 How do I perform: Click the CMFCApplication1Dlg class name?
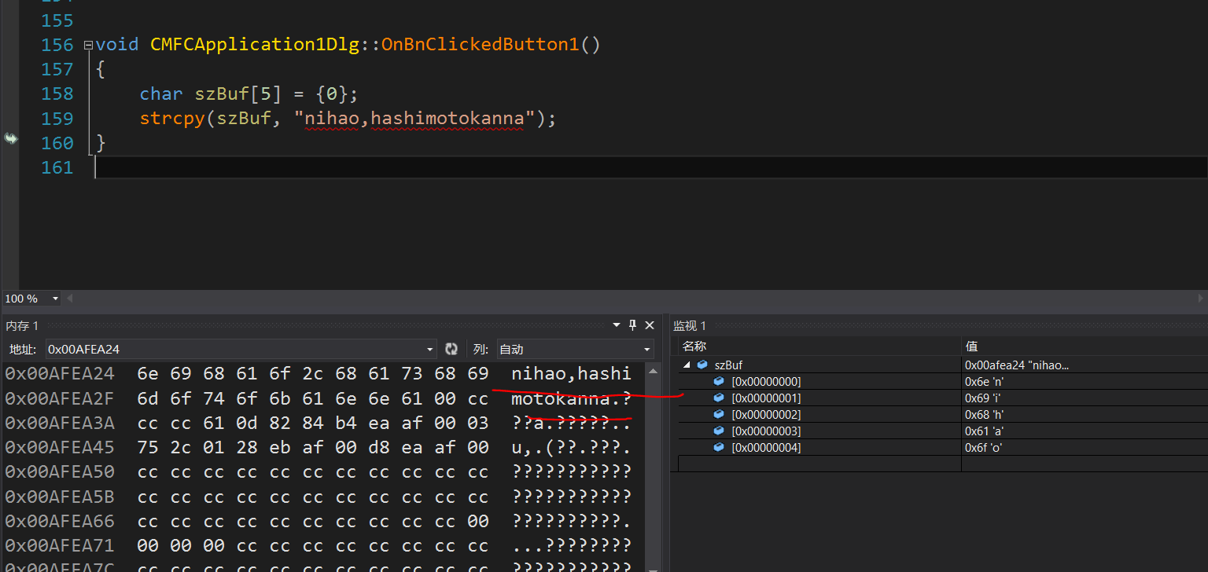click(255, 45)
